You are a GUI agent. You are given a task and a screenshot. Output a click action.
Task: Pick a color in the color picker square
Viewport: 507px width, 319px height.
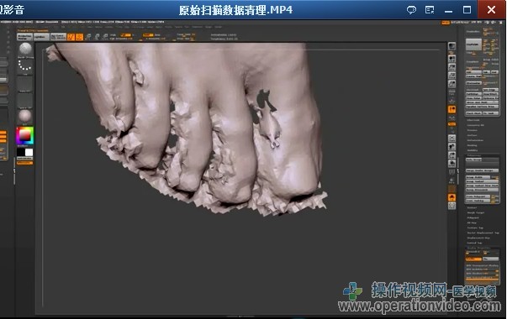(25, 136)
